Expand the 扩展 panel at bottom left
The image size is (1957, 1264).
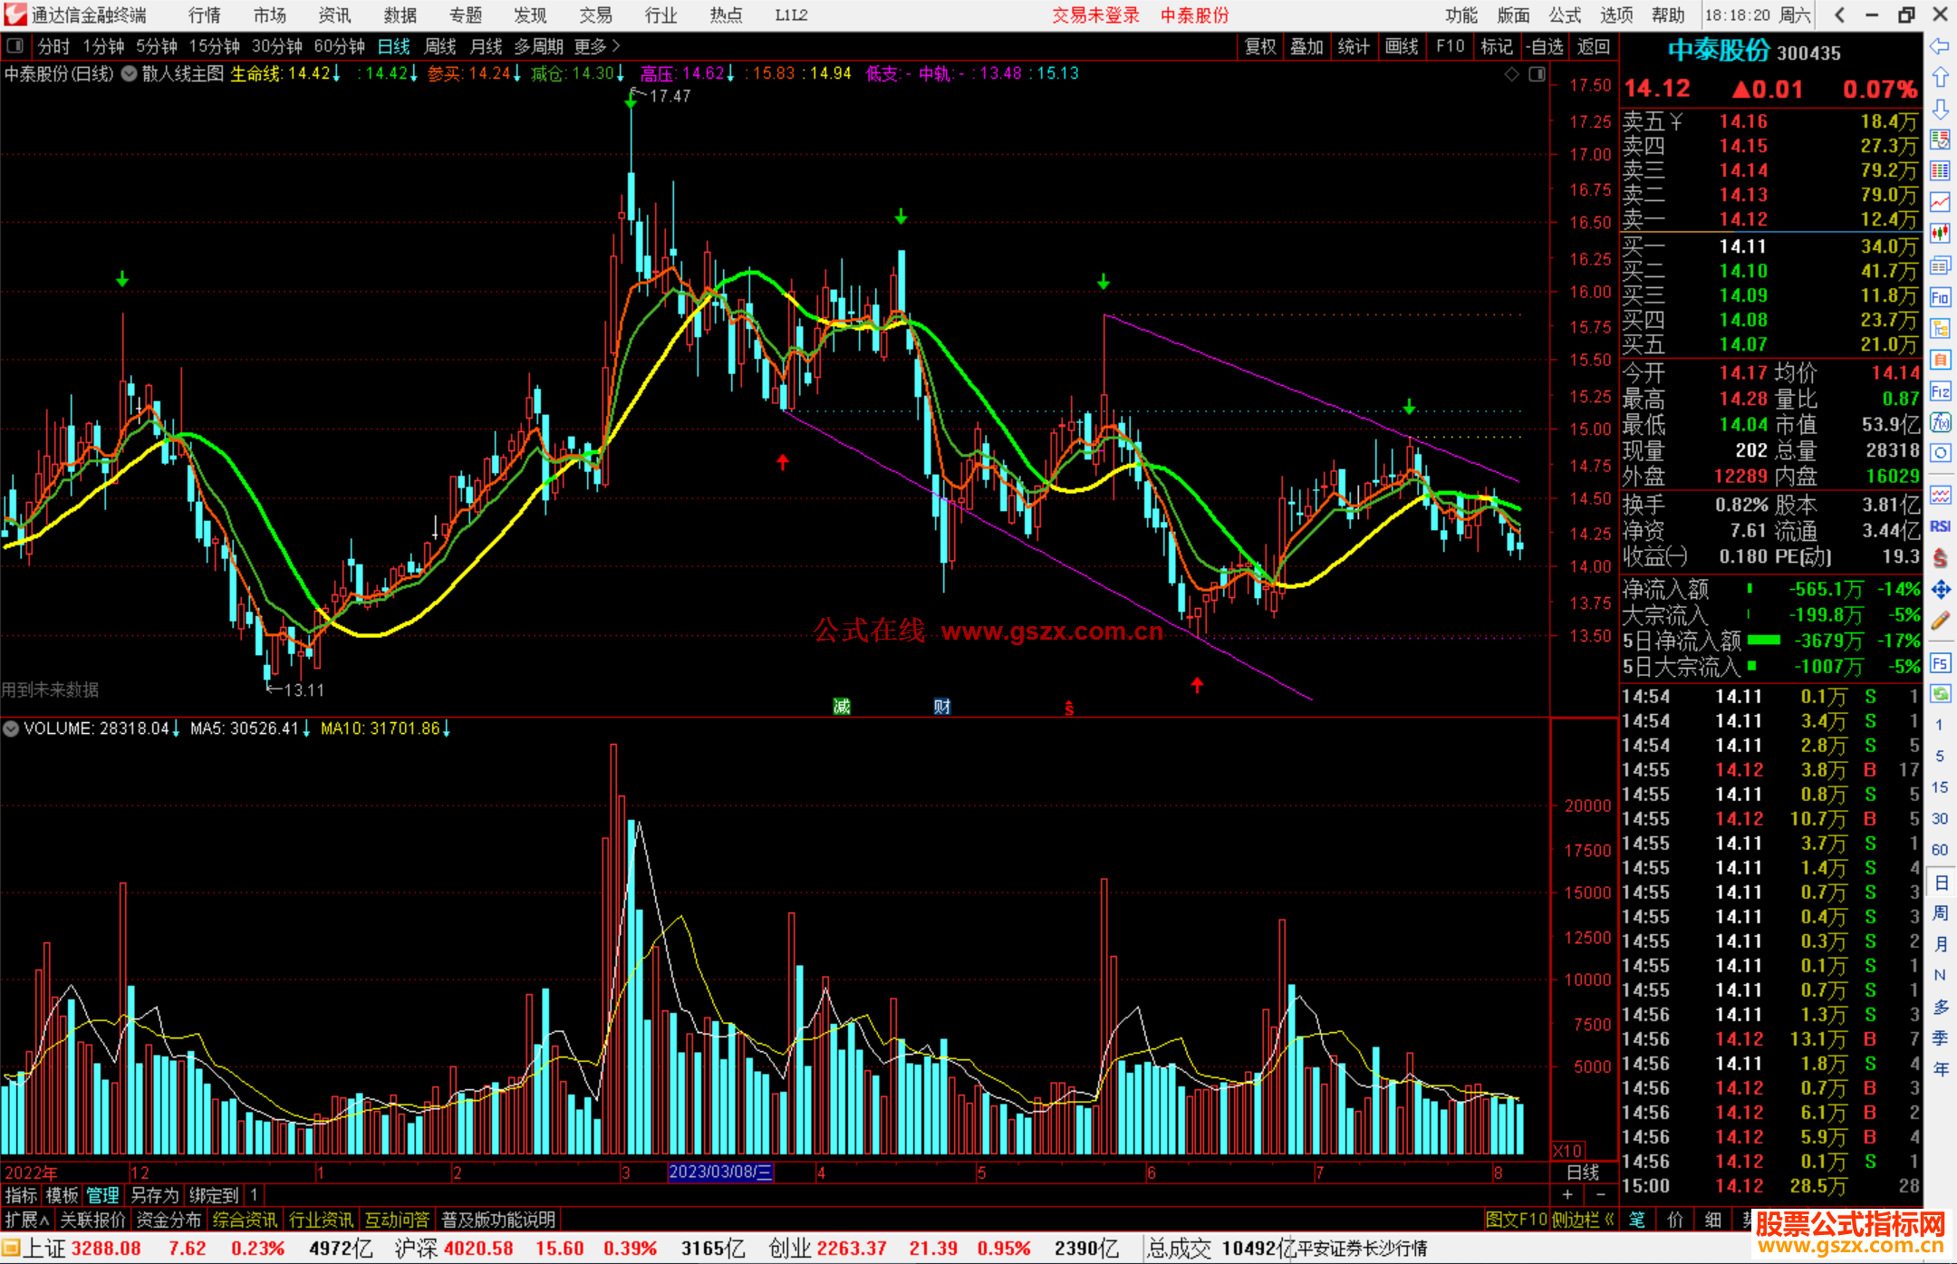pyautogui.click(x=27, y=1220)
